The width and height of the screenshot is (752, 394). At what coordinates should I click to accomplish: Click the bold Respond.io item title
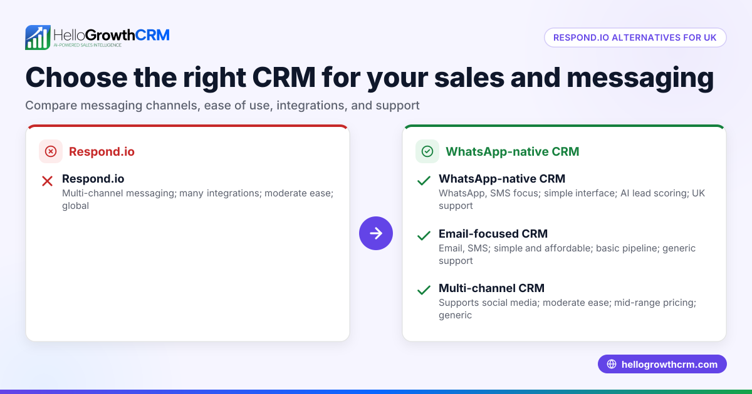(93, 179)
